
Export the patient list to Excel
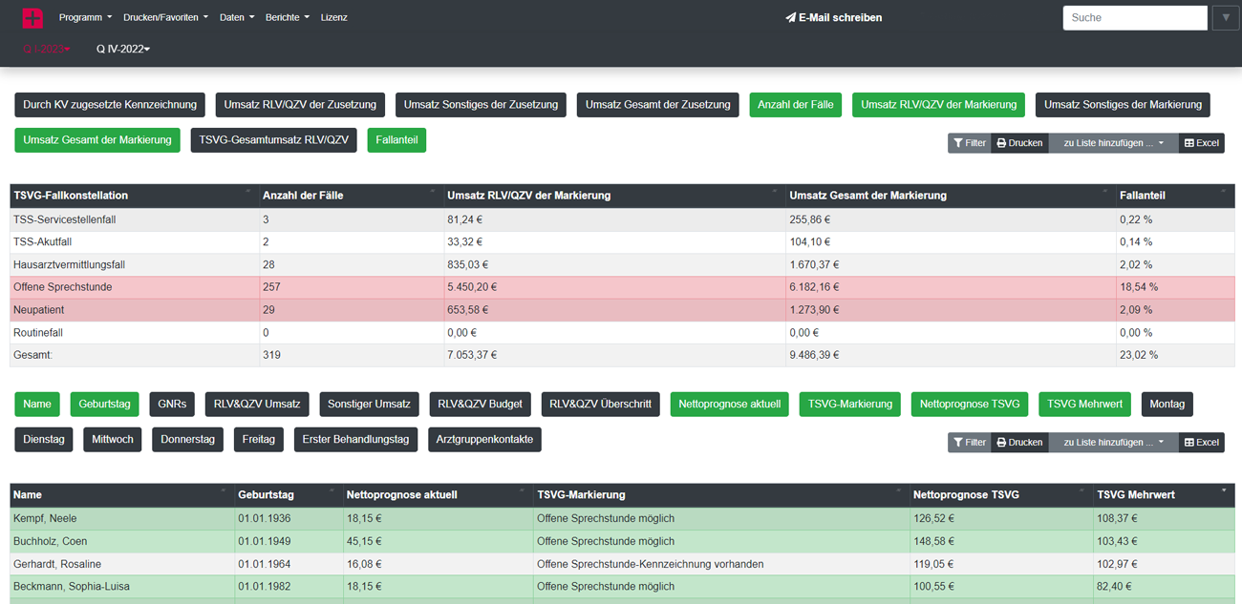(x=1201, y=443)
